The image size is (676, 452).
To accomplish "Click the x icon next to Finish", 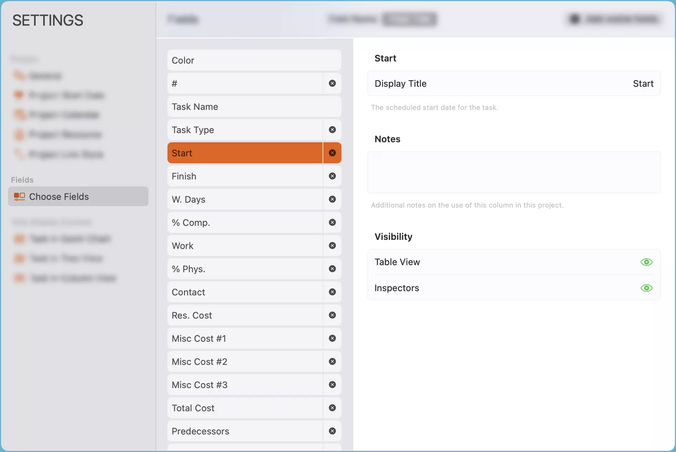I will tap(332, 176).
